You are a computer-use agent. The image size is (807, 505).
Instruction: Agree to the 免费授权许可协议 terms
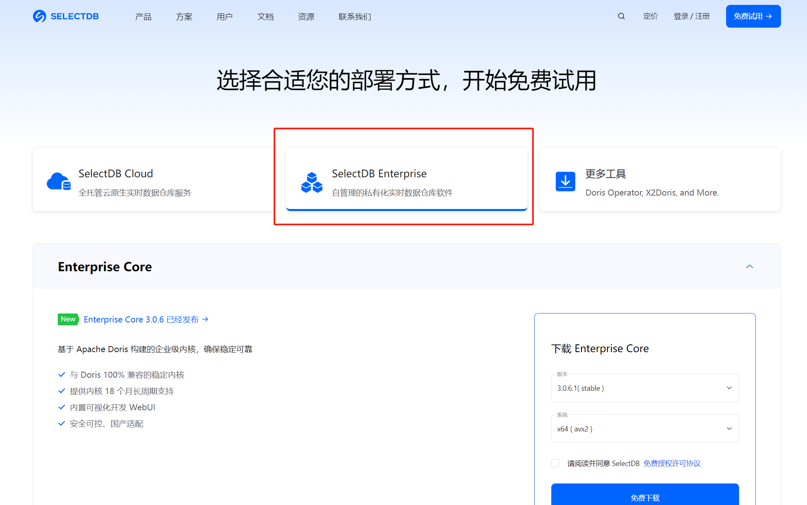pos(672,463)
